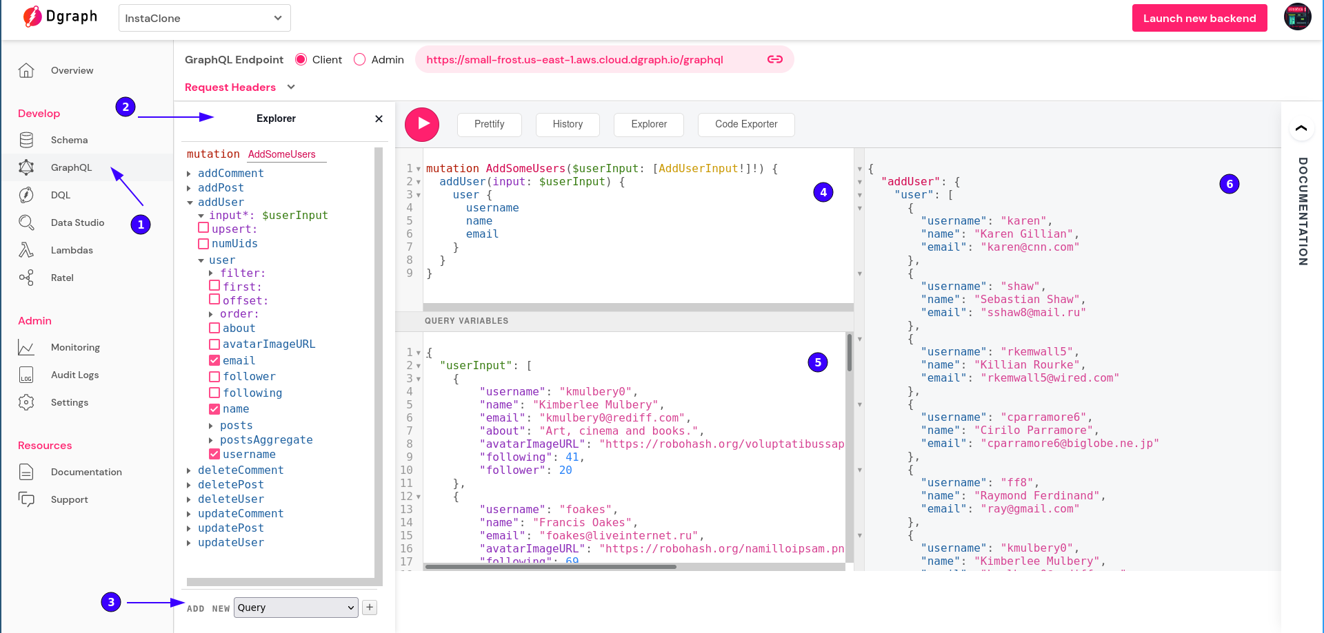Viewport: 1324px width, 633px height.
Task: Toggle the Explorer toolbar button
Action: pos(649,125)
